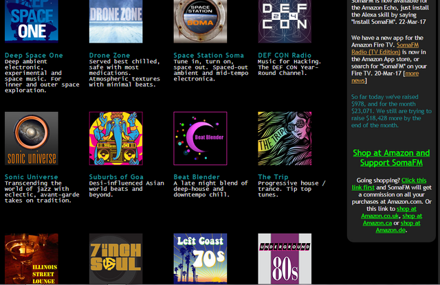This screenshot has height=285, width=440.
Task: Click the 'Served best chilled' Drone Zone description
Action: click(x=124, y=73)
